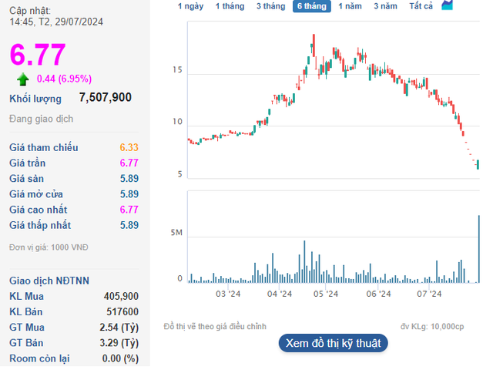Image resolution: width=493 pixels, height=370 pixels.
Task: Click the 03 '24 axis label
Action: click(x=228, y=294)
